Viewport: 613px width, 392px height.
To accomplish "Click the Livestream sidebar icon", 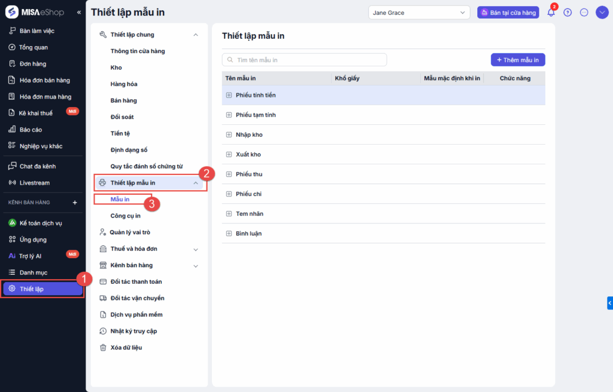I will (x=13, y=183).
